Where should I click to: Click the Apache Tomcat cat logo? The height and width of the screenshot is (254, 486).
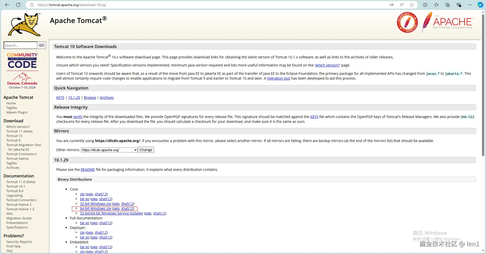pyautogui.click(x=24, y=24)
